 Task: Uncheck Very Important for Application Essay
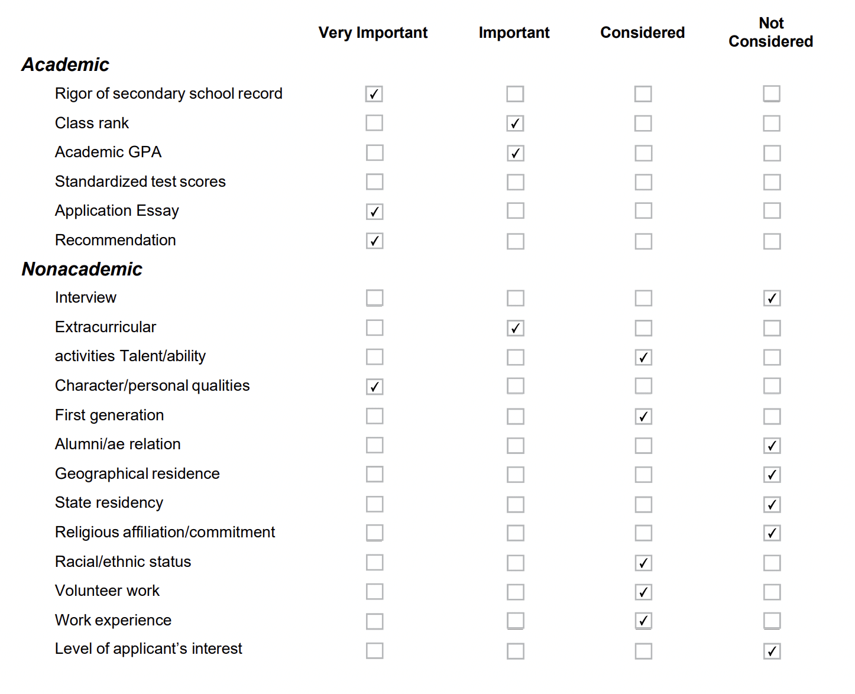(374, 211)
